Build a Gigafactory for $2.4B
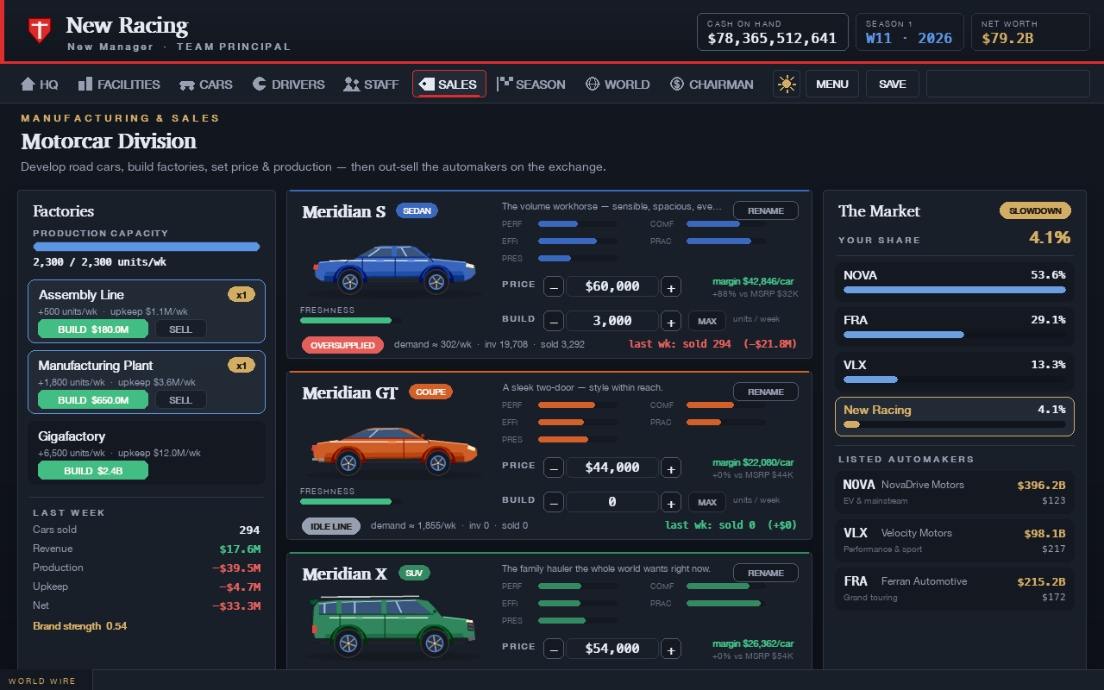Screen dimensions: 1104x690 [93, 471]
